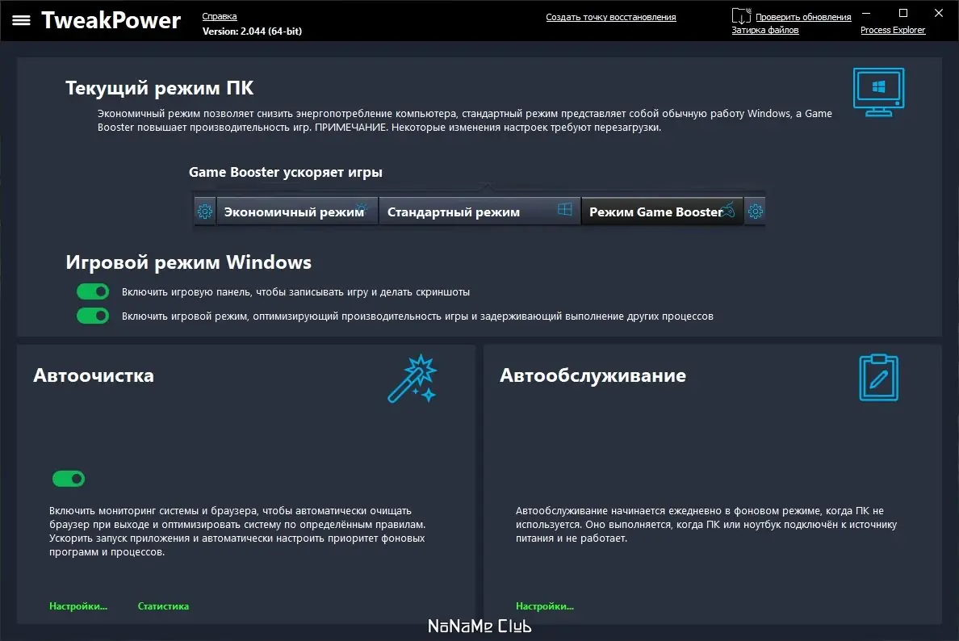Viewport: 959px width, 641px height.
Task: Open the Справка help link
Action: (220, 16)
